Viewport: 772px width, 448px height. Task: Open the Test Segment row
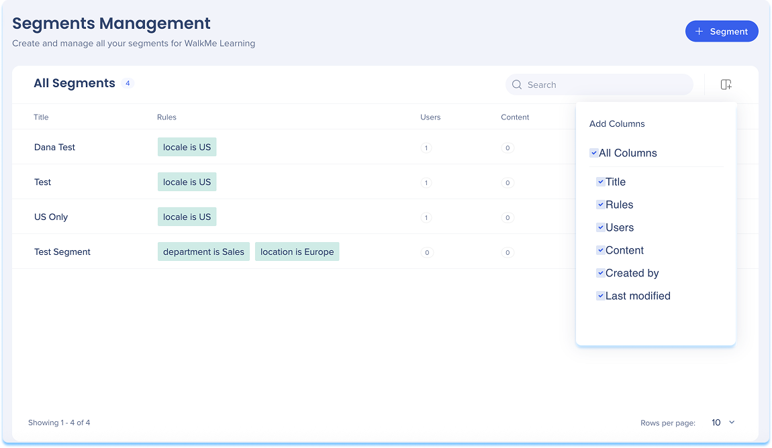click(x=62, y=252)
